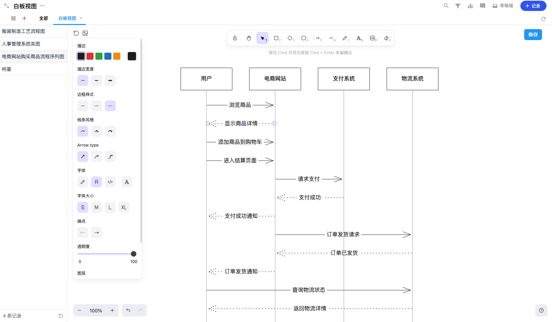Select the text tool

(359, 38)
